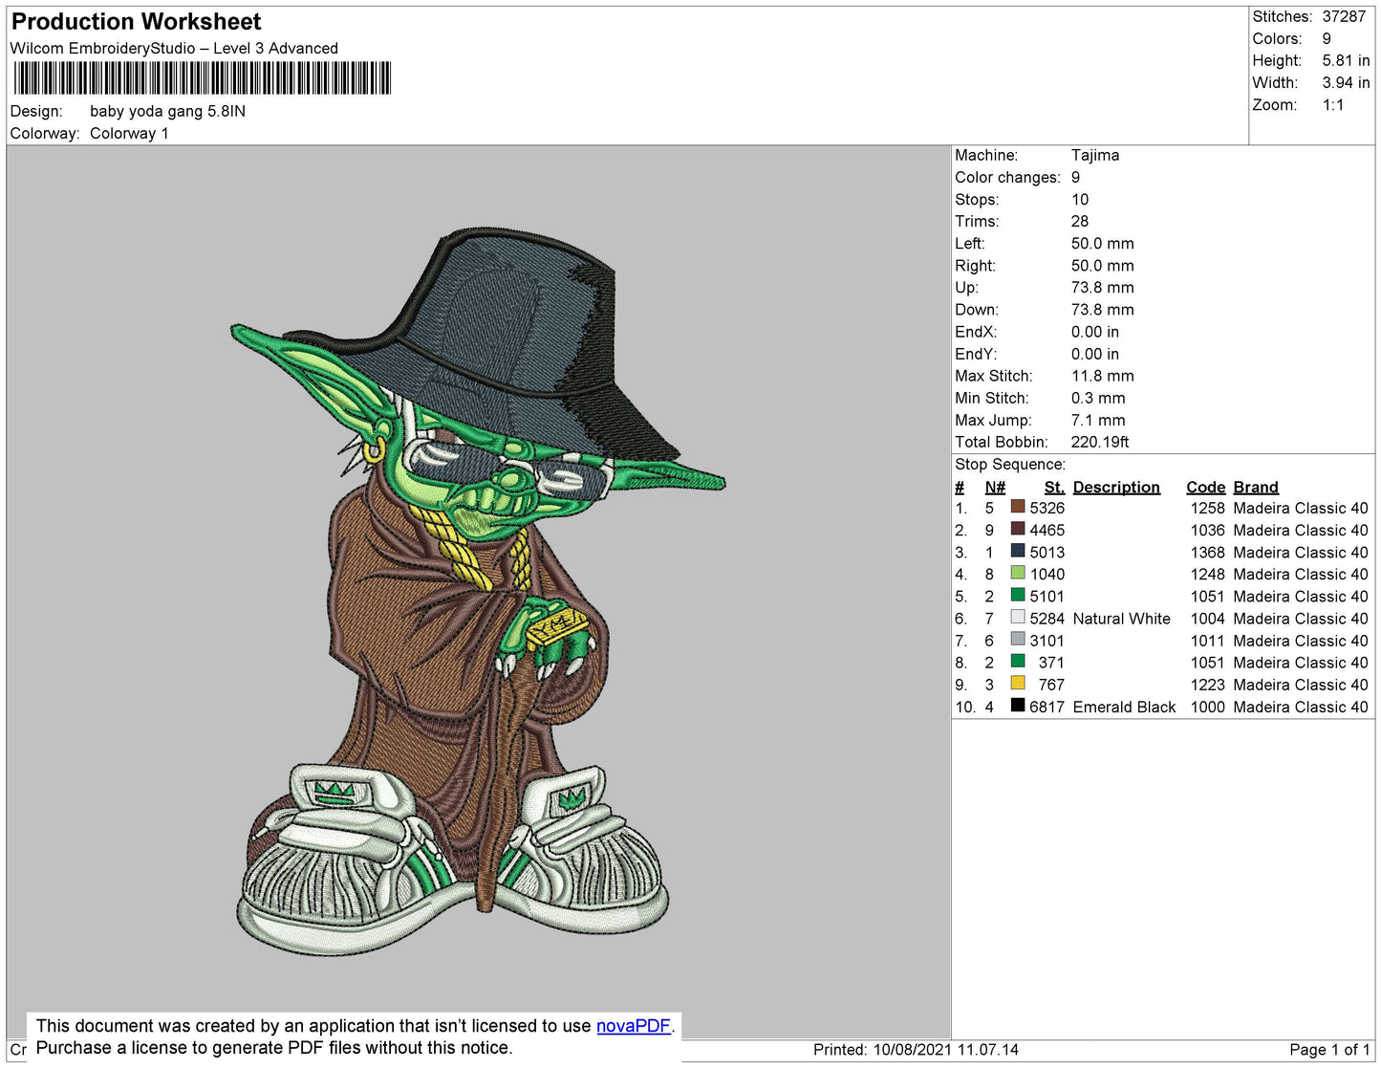Click the 'Page 1 of 1' footer text
Screen dimensions: 1381x1068
tap(1329, 1049)
